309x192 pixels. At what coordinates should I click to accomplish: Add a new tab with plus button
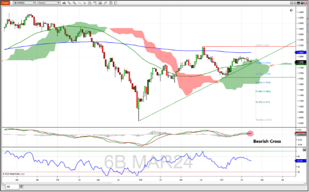tap(21, 187)
